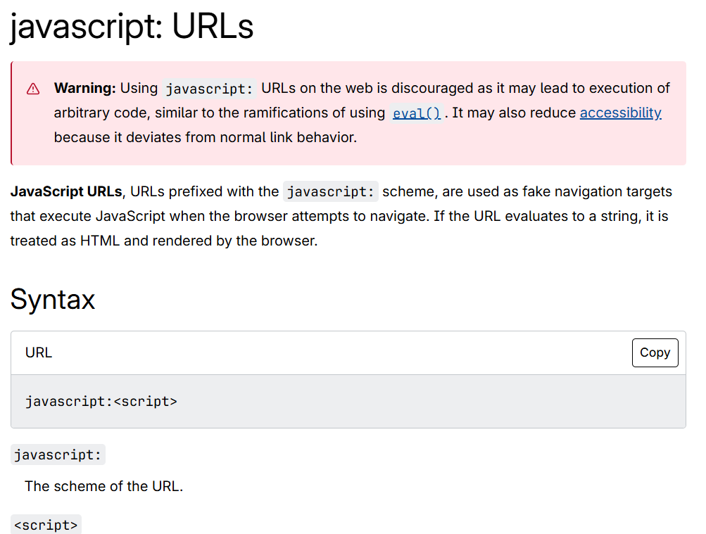The height and width of the screenshot is (534, 706).
Task: Click the Syntax section heading
Action: point(53,299)
